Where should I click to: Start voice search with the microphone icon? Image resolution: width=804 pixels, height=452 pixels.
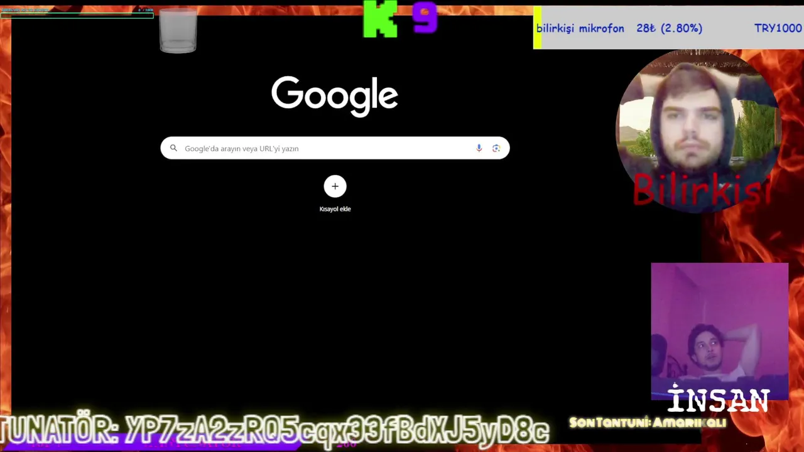click(x=479, y=148)
